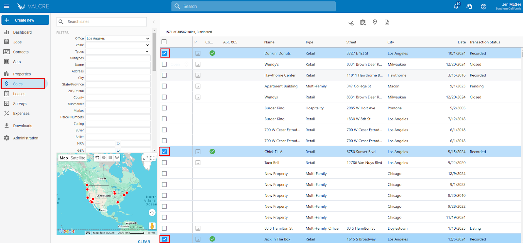Select Sales in the sidebar
The image size is (523, 243).
23,84
